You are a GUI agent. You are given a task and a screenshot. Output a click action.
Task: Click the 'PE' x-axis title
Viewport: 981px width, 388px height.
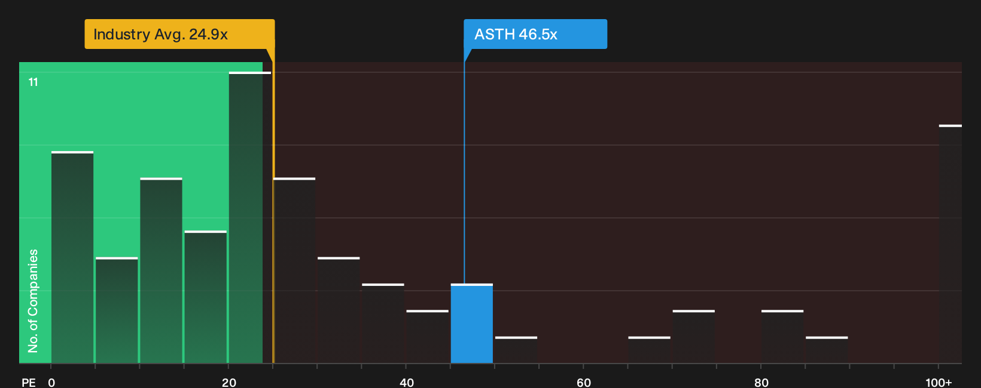click(29, 383)
